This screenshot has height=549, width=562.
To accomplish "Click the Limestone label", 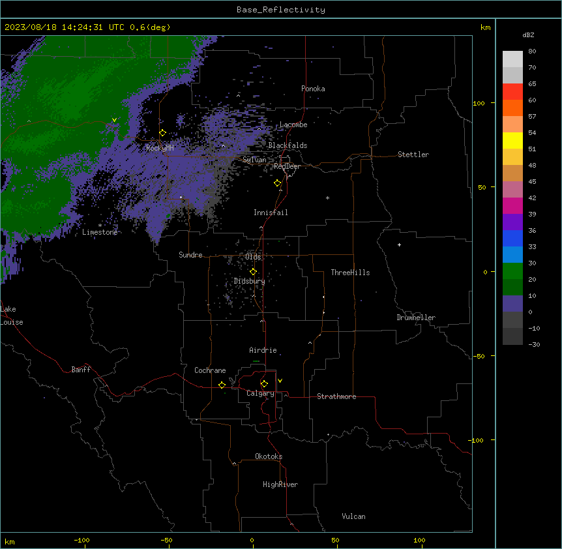I will [x=100, y=232].
